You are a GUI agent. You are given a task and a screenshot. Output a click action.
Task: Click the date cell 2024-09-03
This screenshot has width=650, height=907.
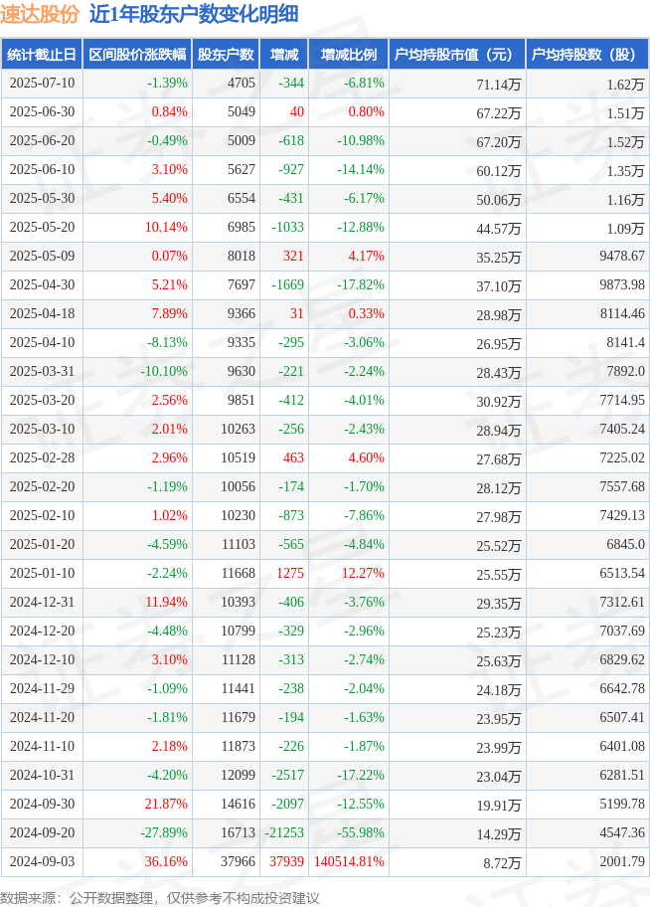pos(42,861)
